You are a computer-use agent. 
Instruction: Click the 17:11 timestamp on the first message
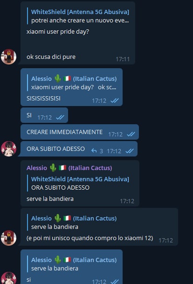[123, 59]
